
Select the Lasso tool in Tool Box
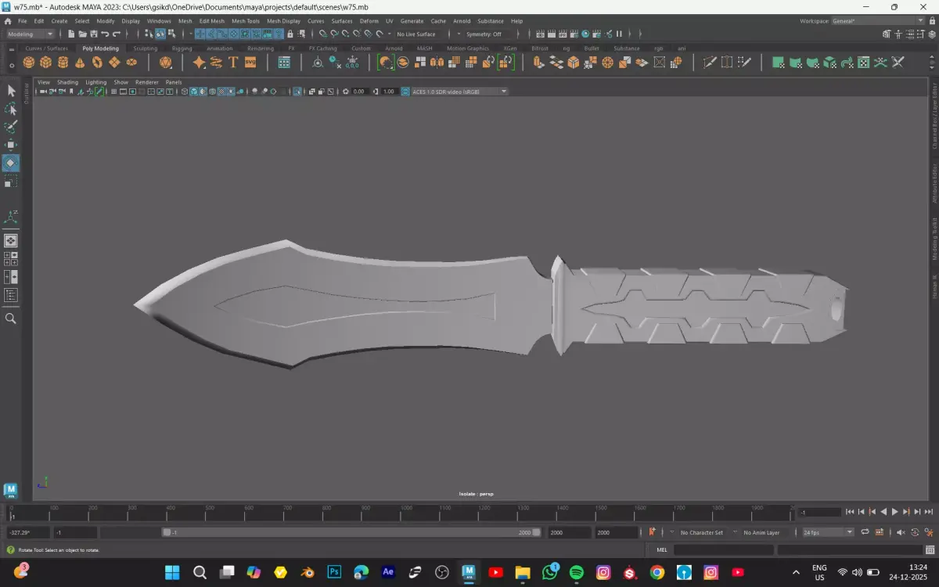(11, 109)
